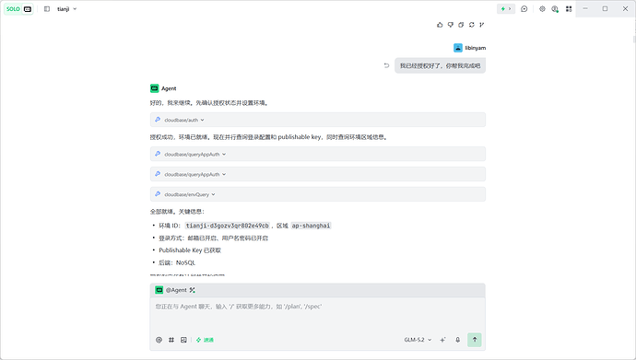Click the libinyam user avatar
636x360 pixels.
point(458,48)
